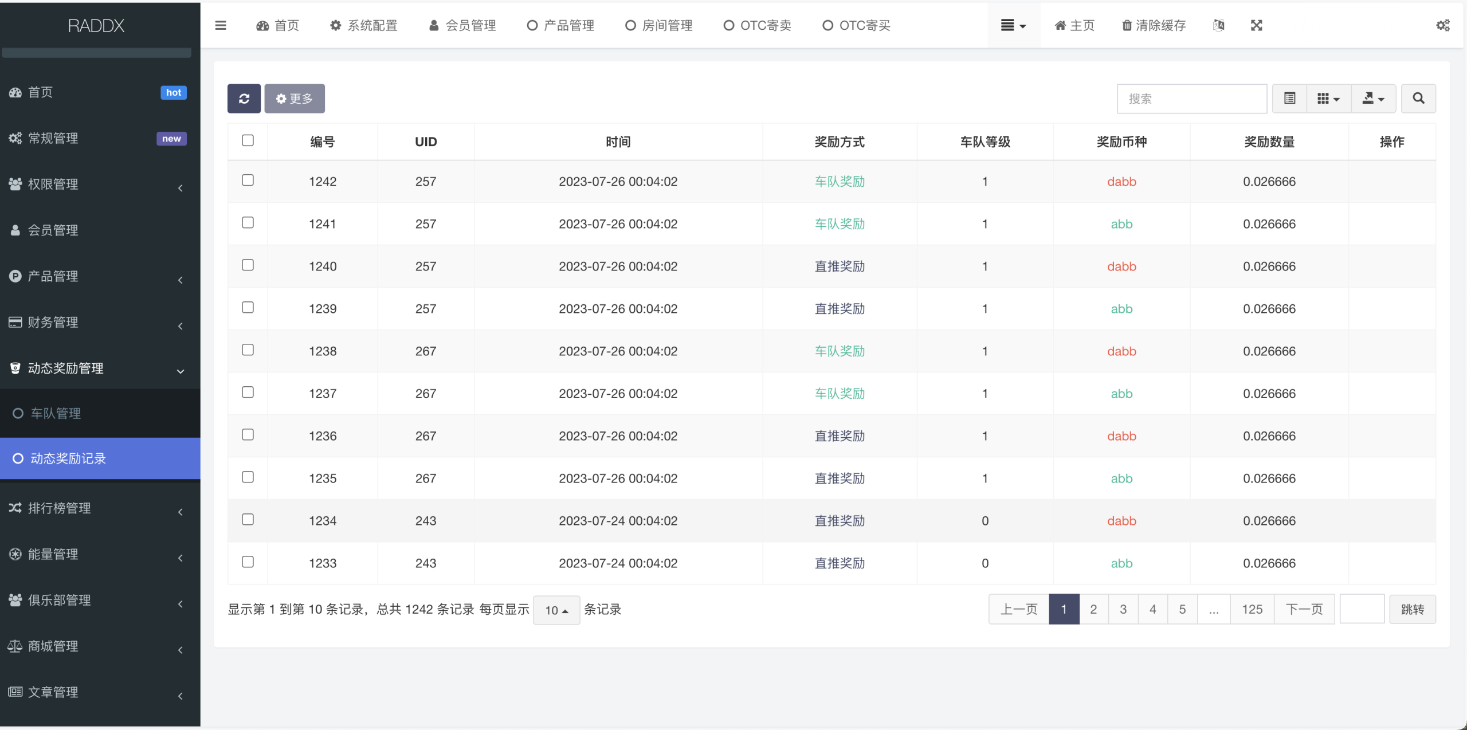Image resolution: width=1467 pixels, height=730 pixels.
Task: Collapse 动态奖励管理 in sidebar
Action: tap(100, 368)
